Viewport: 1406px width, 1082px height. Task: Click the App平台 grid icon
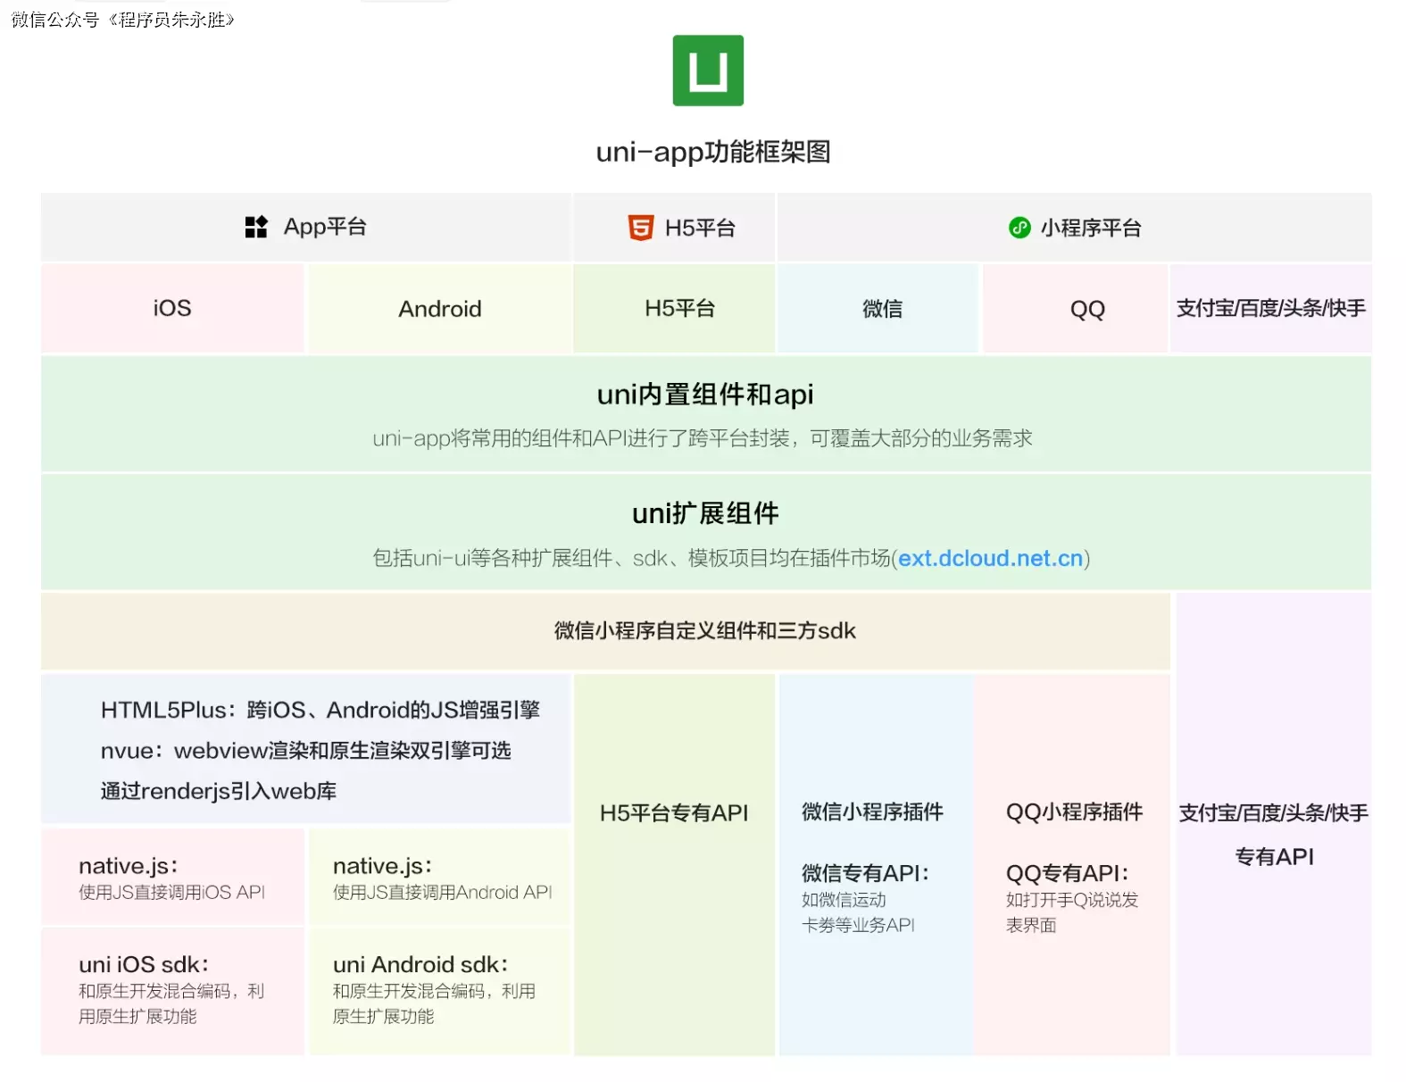click(x=256, y=227)
